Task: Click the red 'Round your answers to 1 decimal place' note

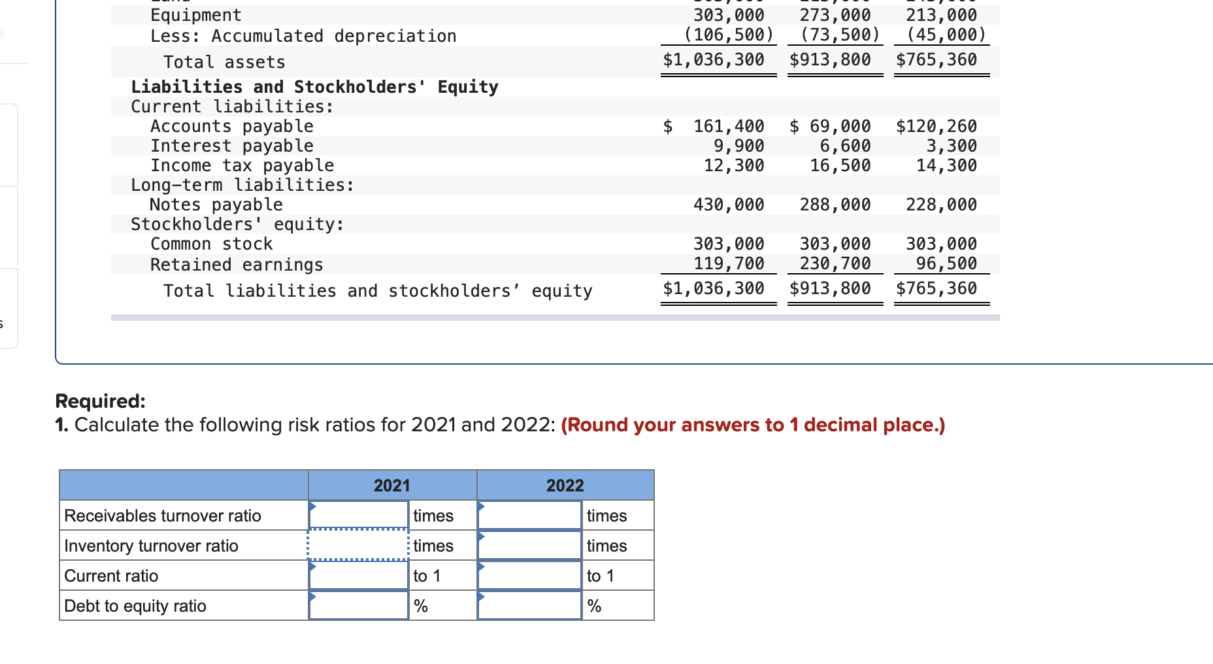Action: pyautogui.click(x=753, y=425)
